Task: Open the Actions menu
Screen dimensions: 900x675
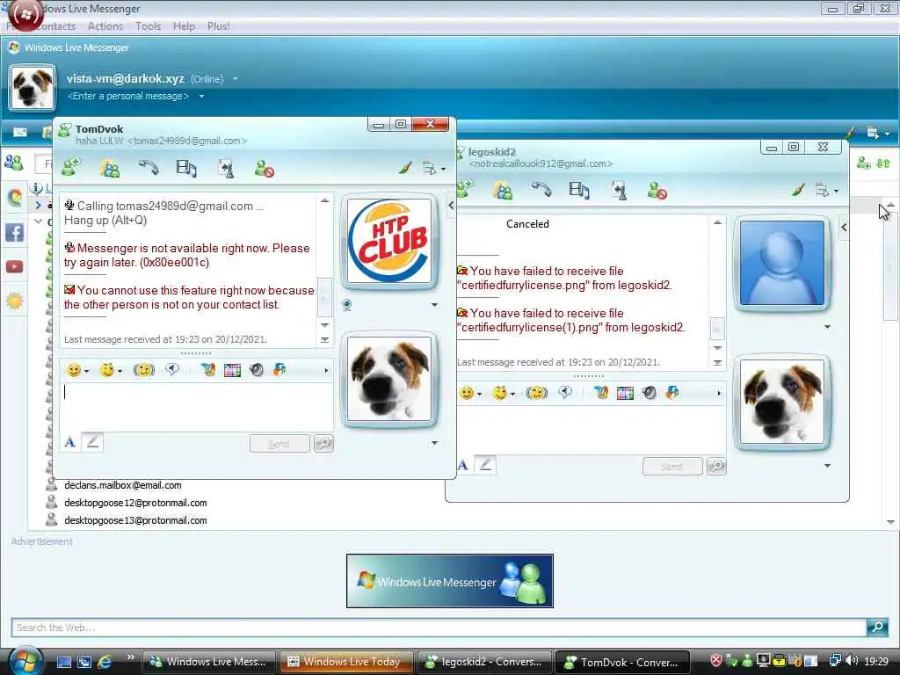Action: tap(105, 26)
